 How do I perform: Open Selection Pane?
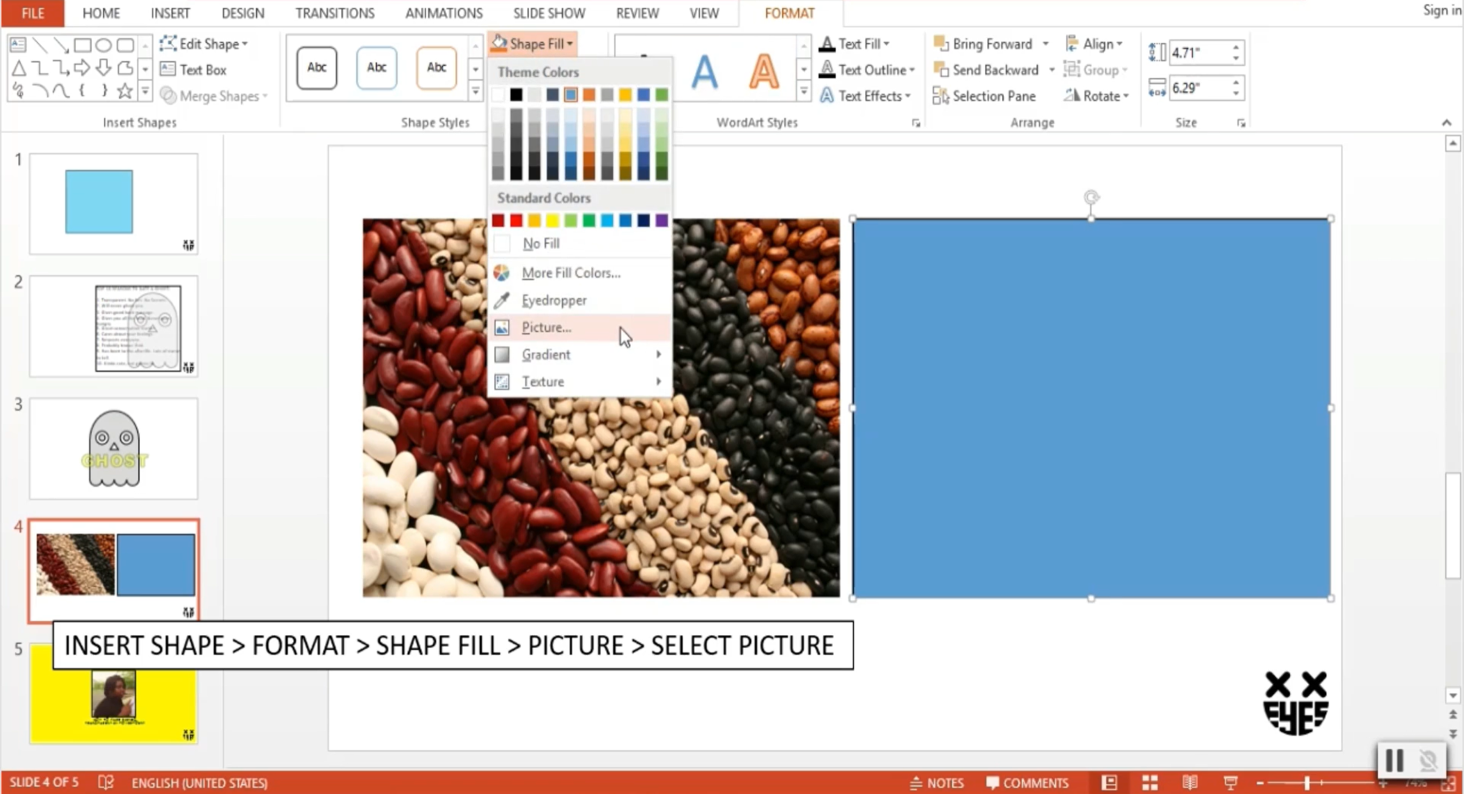tap(994, 95)
